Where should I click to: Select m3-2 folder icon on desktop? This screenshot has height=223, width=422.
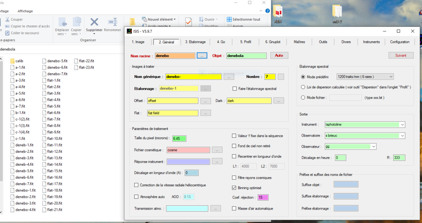pos(337,11)
